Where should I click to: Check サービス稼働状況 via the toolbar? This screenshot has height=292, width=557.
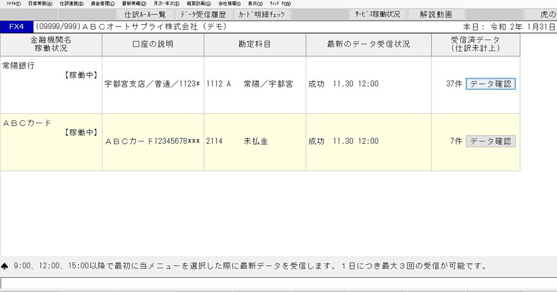[377, 14]
